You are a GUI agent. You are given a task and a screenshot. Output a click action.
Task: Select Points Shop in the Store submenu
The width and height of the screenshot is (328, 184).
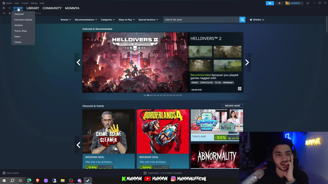tap(20, 31)
